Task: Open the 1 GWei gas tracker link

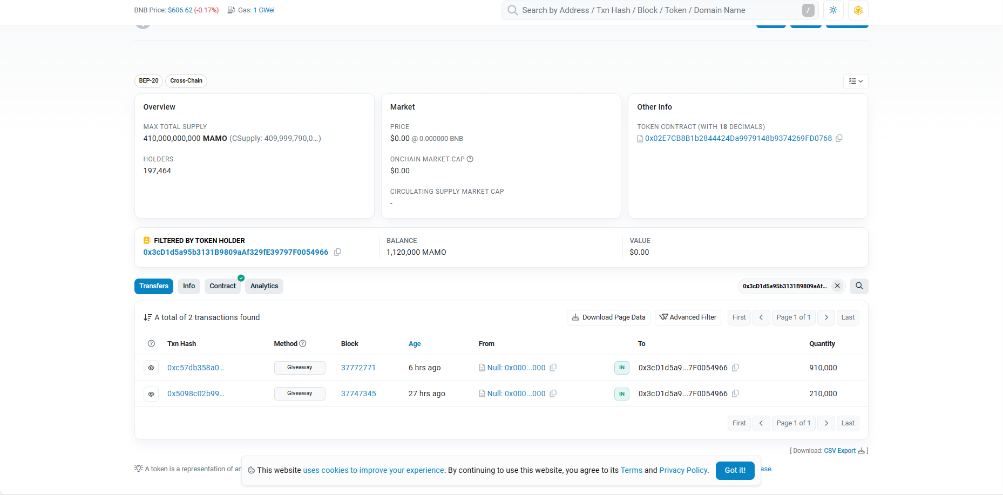Action: point(264,10)
